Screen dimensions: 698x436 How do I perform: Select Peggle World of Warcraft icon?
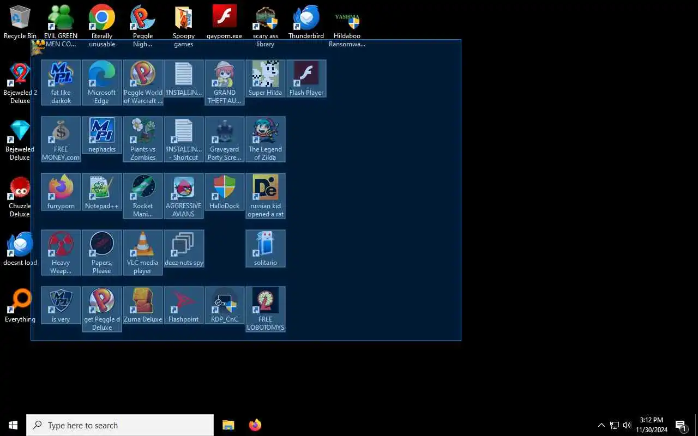pyautogui.click(x=143, y=82)
